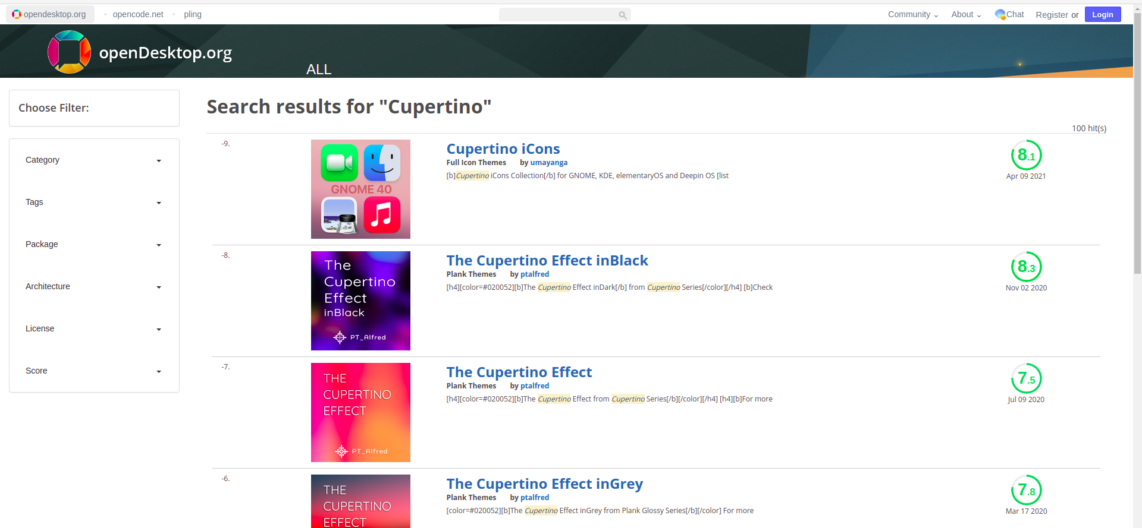Click the opendesktop.org favicon in top bar
The width and height of the screenshot is (1142, 528).
pyautogui.click(x=16, y=14)
